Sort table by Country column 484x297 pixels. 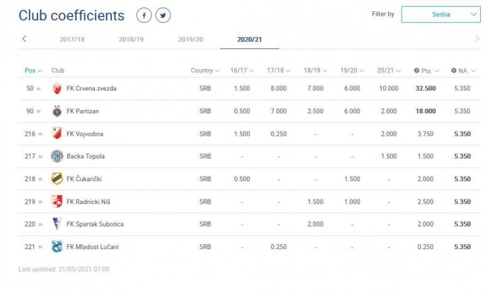(205, 70)
